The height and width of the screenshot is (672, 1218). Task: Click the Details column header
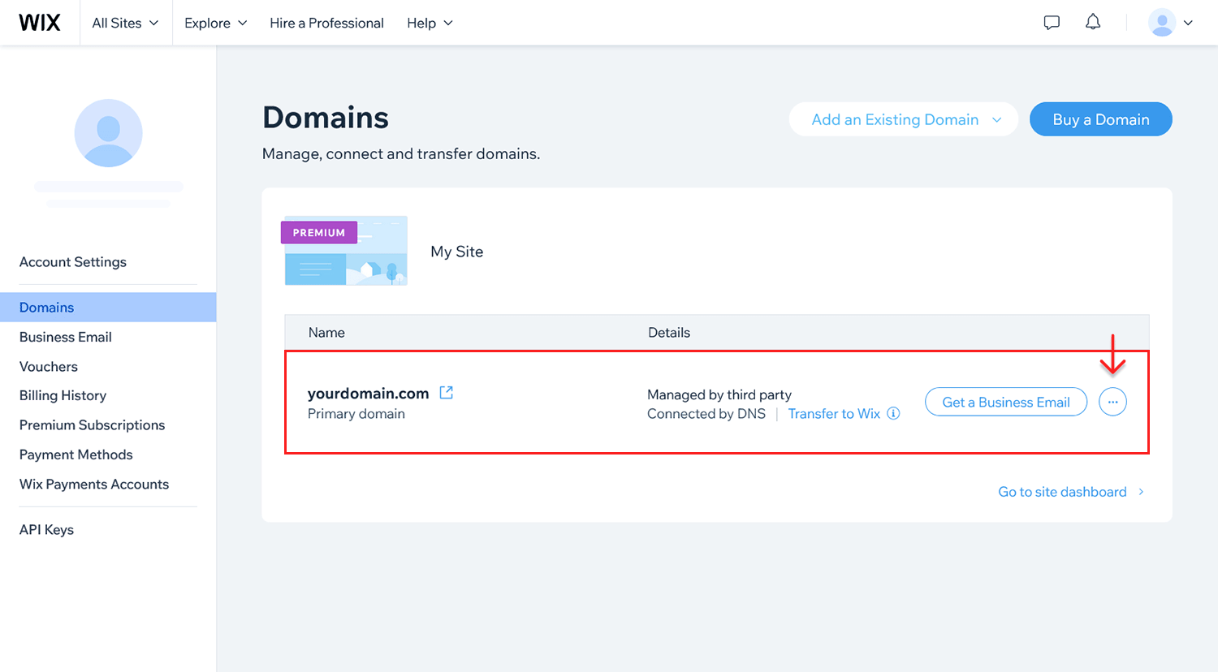[x=669, y=333]
